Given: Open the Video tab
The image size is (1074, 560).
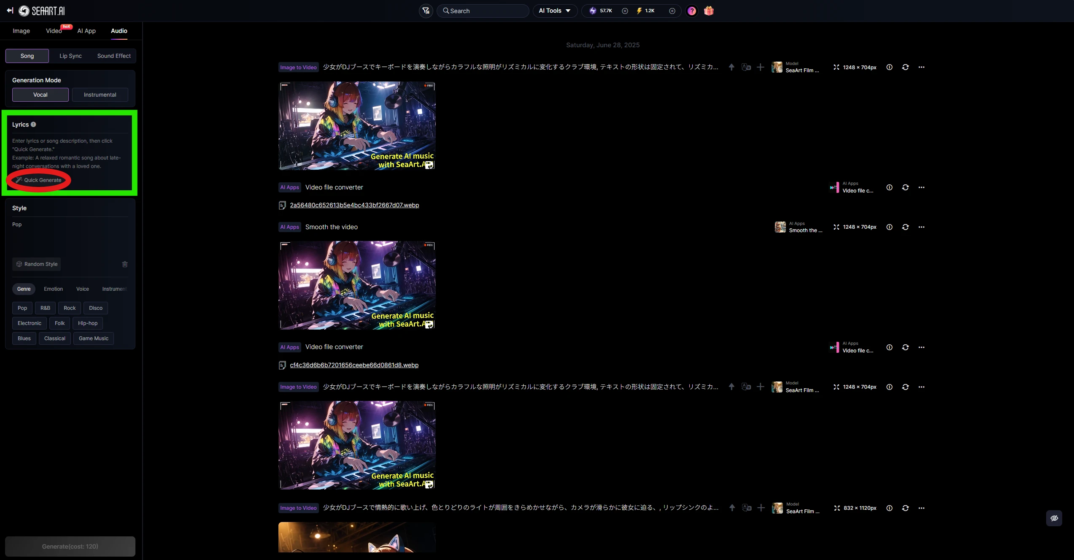Looking at the screenshot, I should 54,31.
